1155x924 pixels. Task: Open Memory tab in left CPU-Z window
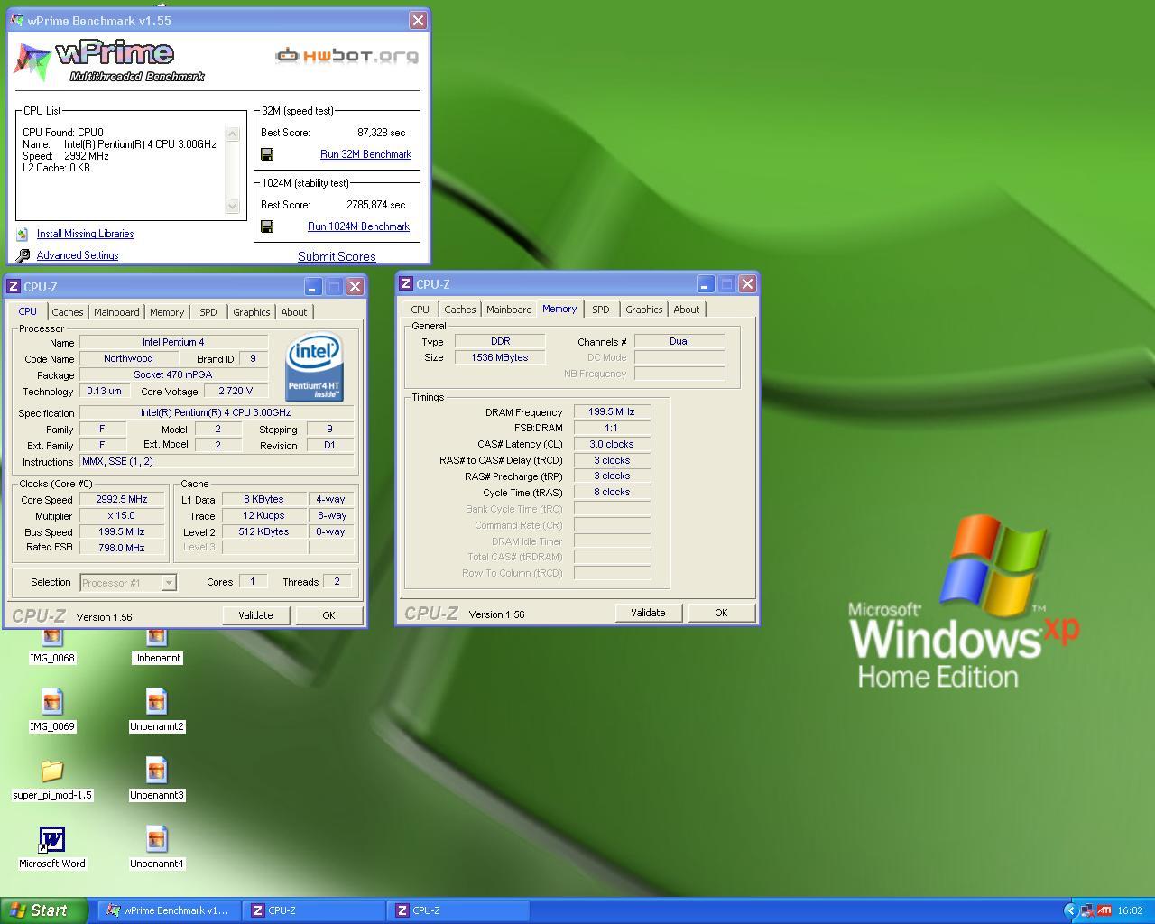(x=167, y=312)
